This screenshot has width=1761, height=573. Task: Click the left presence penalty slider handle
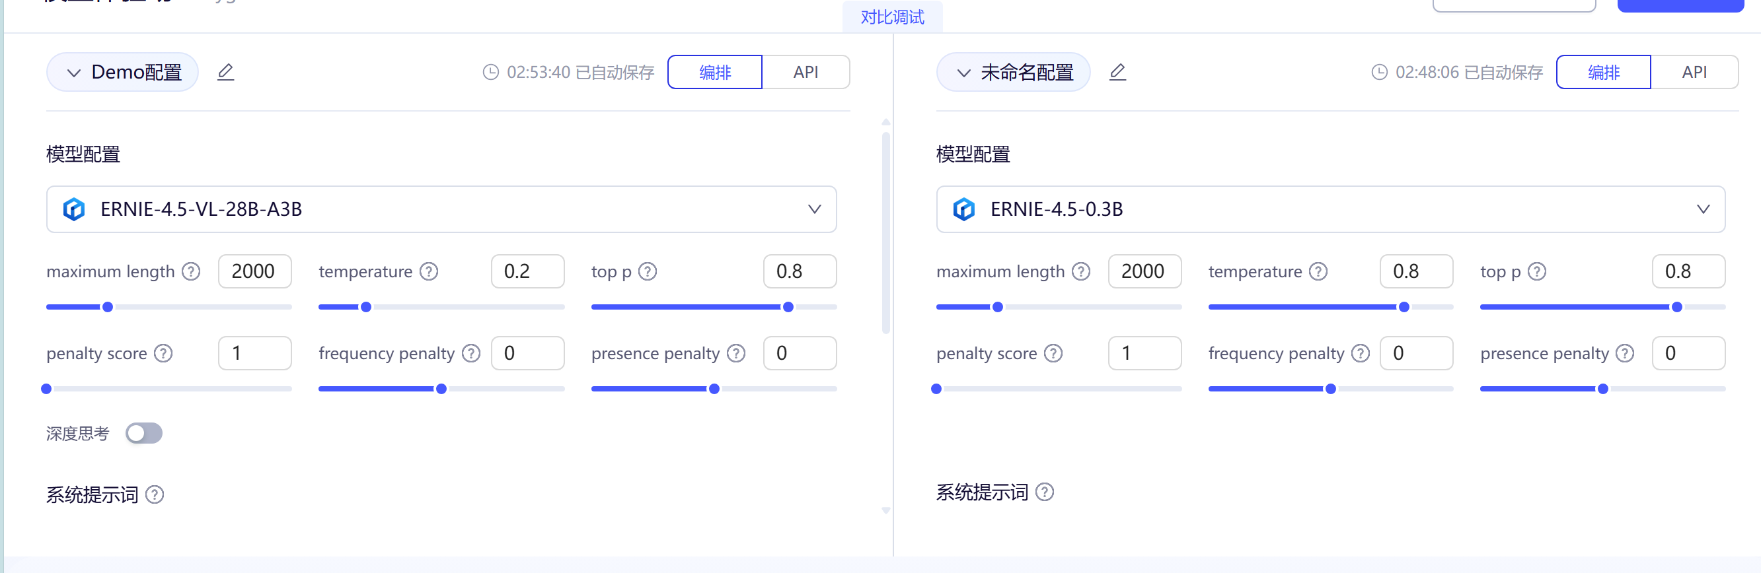pos(714,389)
